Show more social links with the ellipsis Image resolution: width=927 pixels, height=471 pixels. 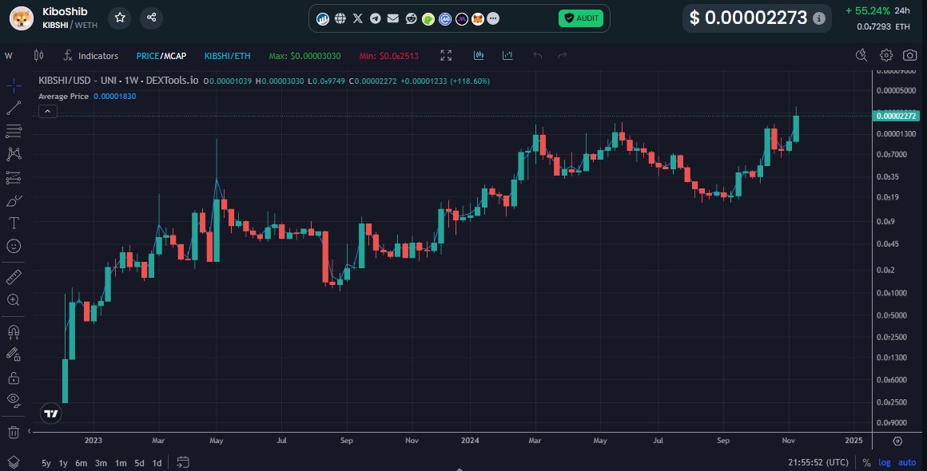coord(493,19)
